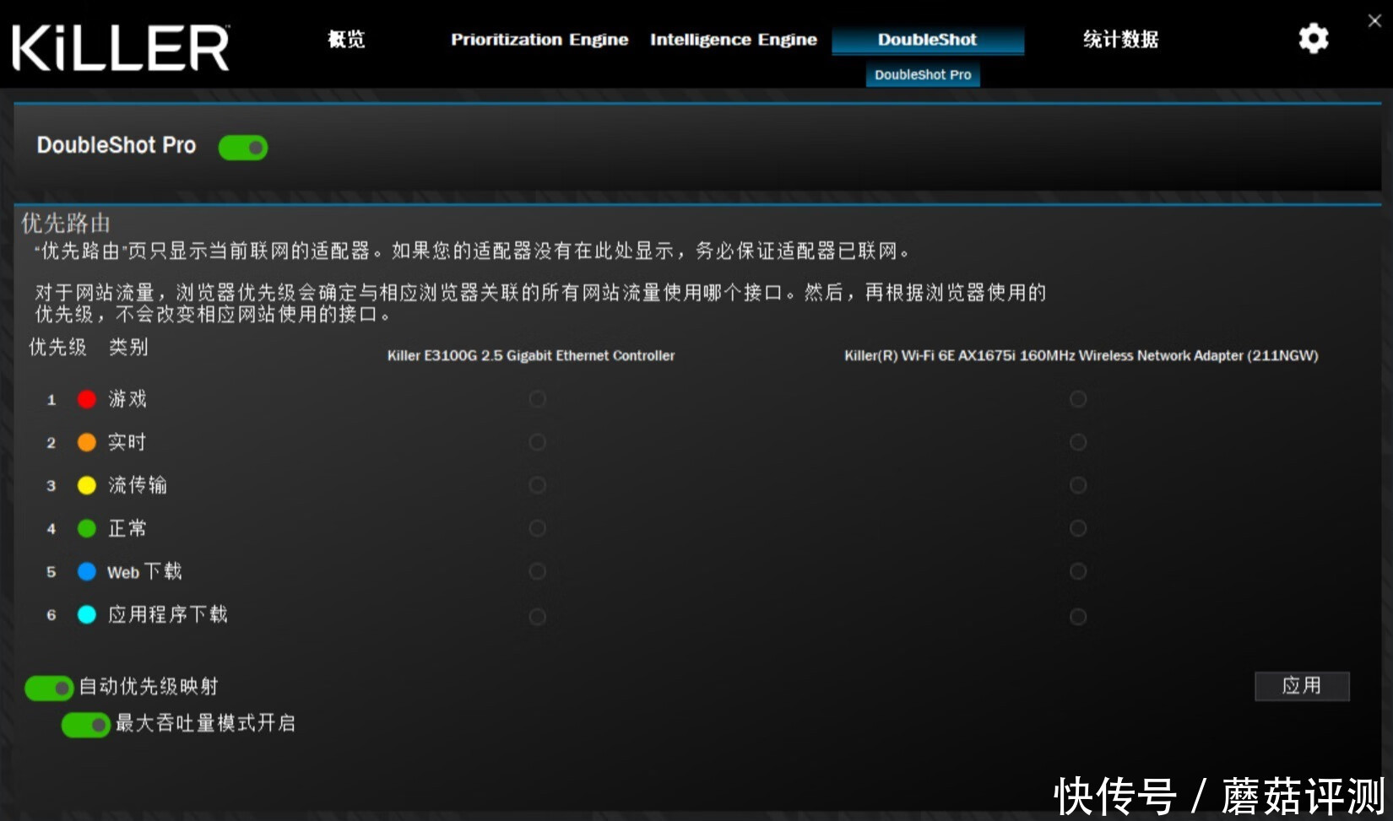The image size is (1393, 821).
Task: Click the yellow 流传输 priority dot
Action: 87,485
